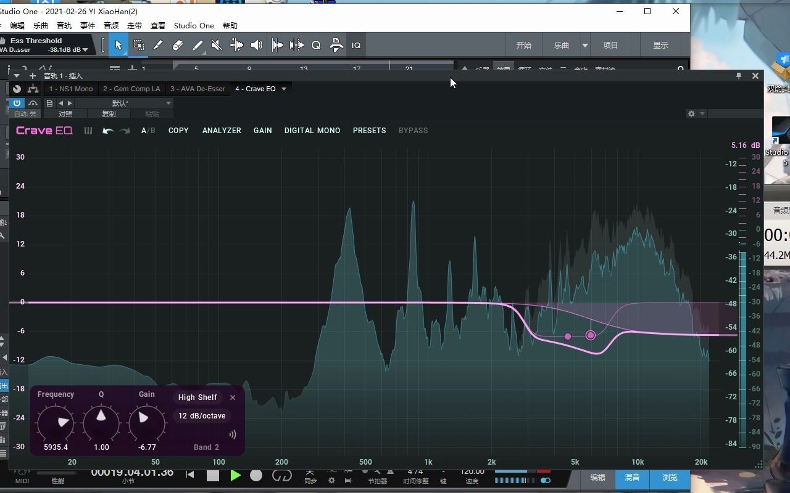Open the 默认 preset dropdown
790x493 pixels.
tap(124, 103)
